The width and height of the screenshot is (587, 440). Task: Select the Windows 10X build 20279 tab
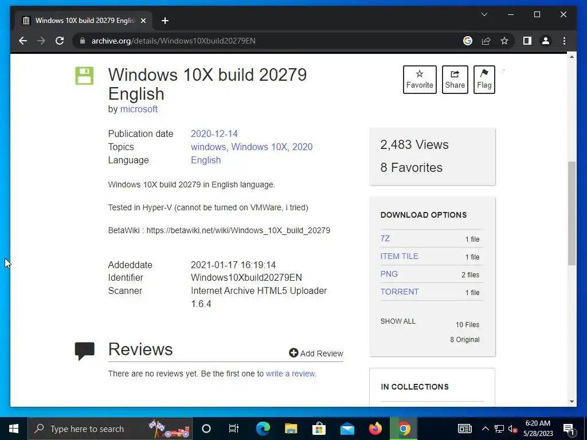coord(84,21)
